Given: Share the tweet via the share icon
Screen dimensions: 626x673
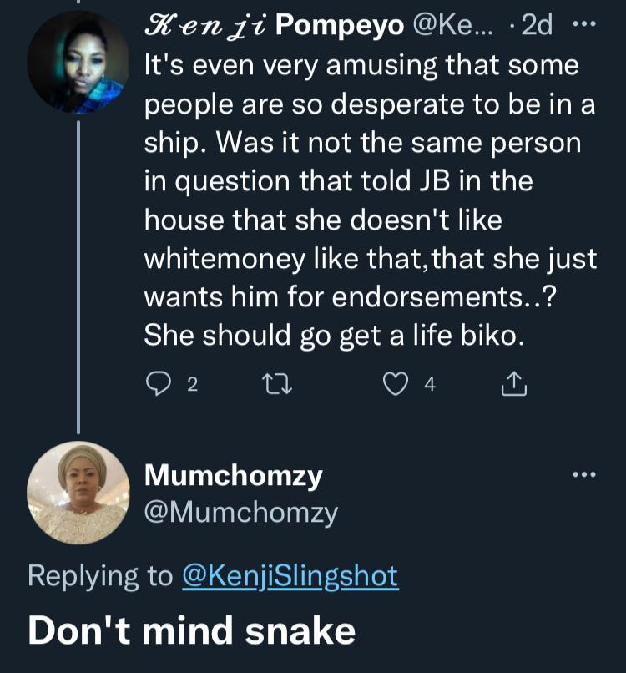Looking at the screenshot, I should (513, 384).
